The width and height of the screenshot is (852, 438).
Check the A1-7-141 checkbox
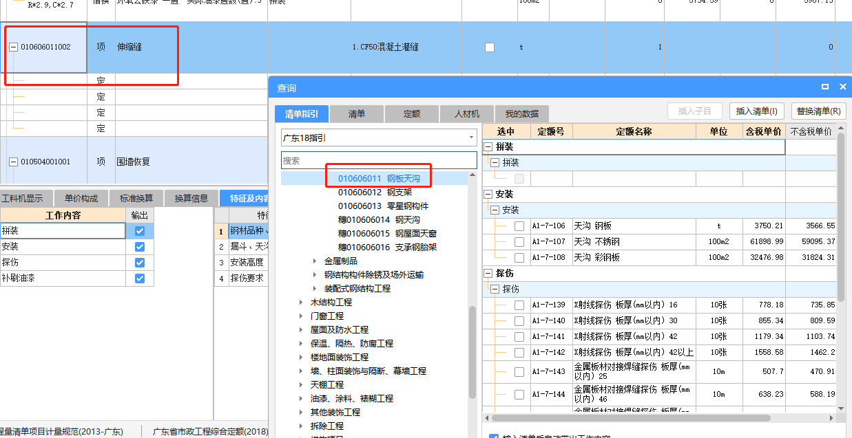coord(519,336)
